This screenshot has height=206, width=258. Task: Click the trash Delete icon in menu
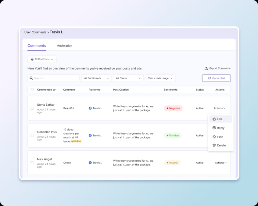click(214, 146)
